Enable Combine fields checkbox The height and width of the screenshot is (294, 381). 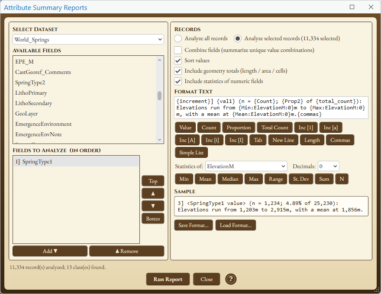click(178, 50)
